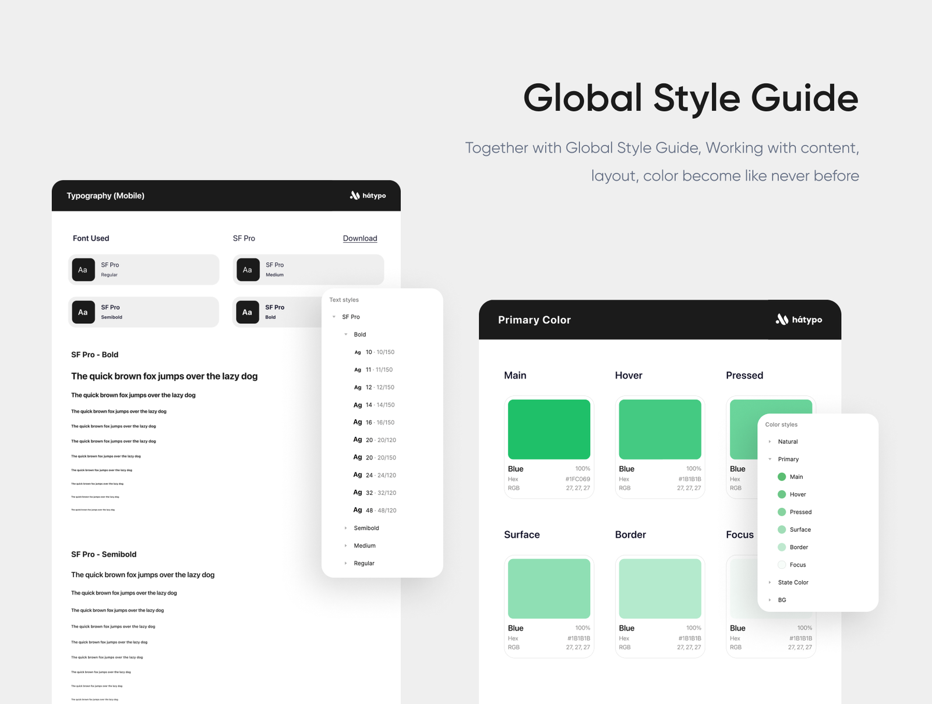The height and width of the screenshot is (704, 932).
Task: Select the SF Pro Regular Aa icon
Action: [83, 270]
